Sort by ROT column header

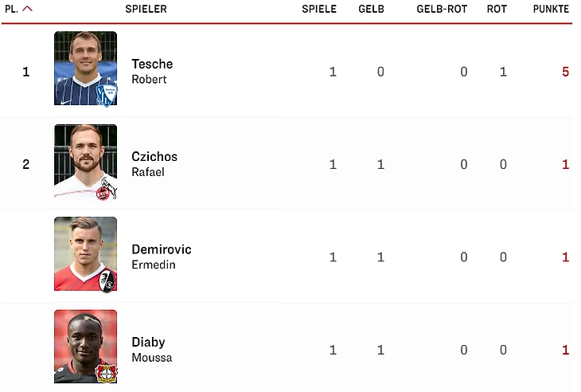click(x=497, y=10)
